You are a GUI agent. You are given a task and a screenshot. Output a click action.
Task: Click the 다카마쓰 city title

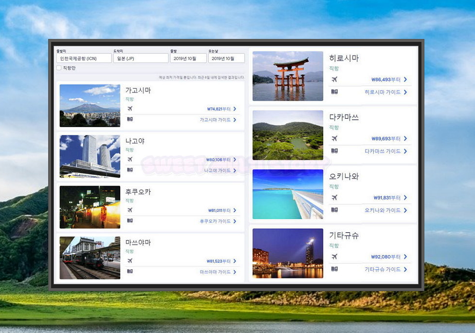(x=344, y=117)
